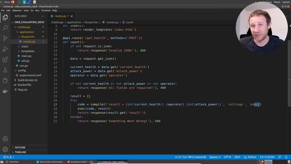The height and width of the screenshot is (164, 291).
Task: Click the feedback icon in status bar
Action: (280, 157)
